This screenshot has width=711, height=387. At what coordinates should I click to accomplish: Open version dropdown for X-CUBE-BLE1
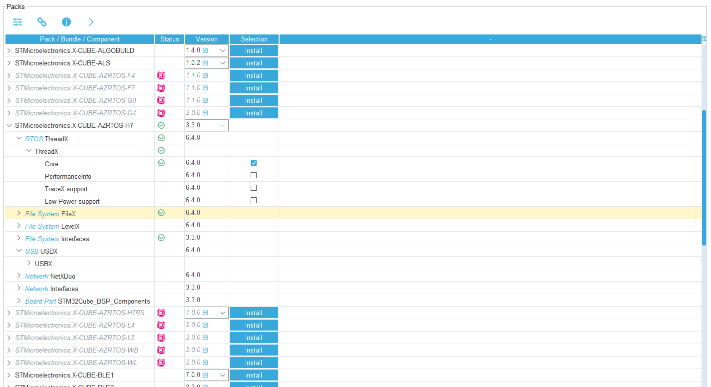223,375
